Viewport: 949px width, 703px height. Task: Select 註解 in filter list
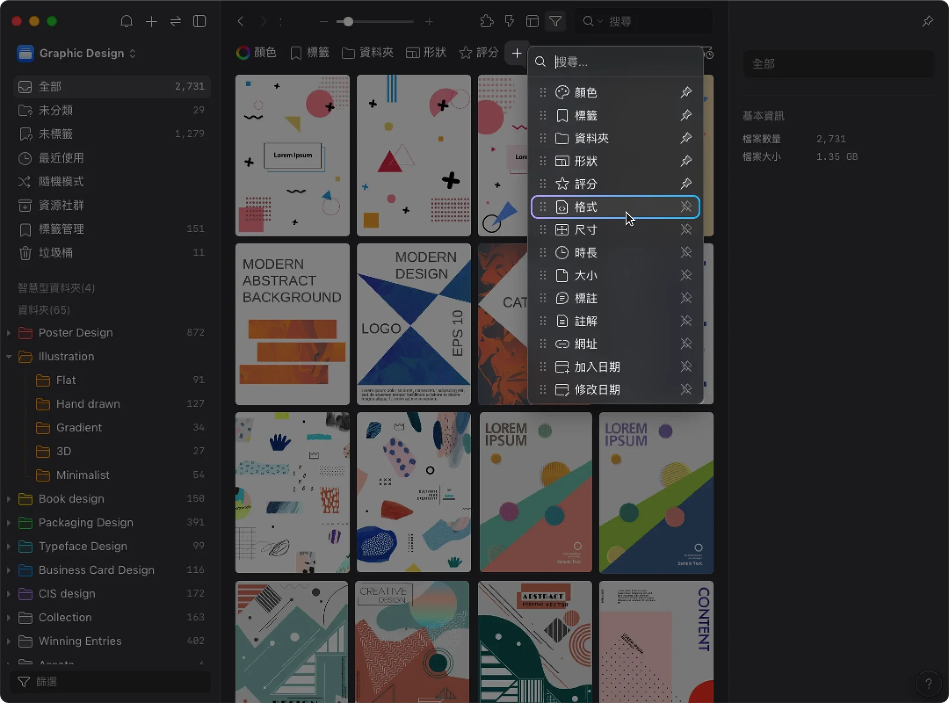click(x=615, y=321)
